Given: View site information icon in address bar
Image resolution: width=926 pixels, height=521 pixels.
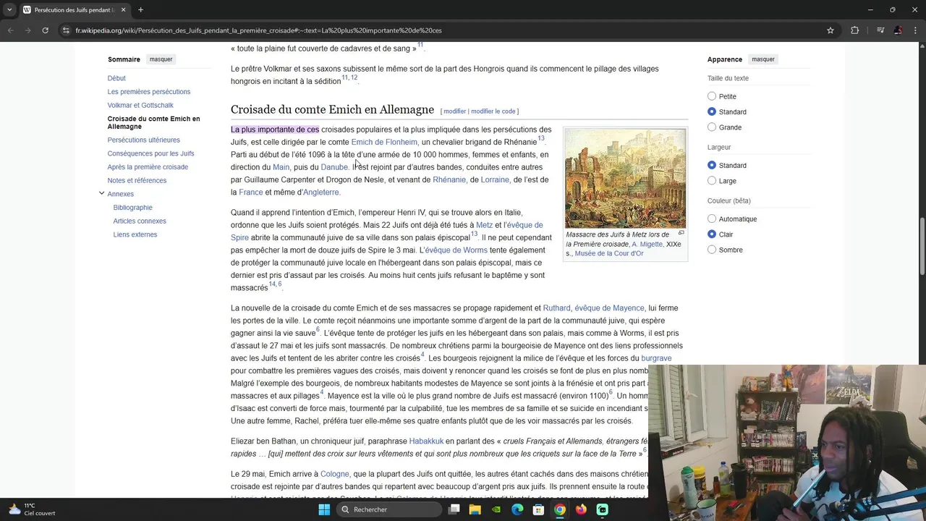Looking at the screenshot, I should (x=66, y=30).
